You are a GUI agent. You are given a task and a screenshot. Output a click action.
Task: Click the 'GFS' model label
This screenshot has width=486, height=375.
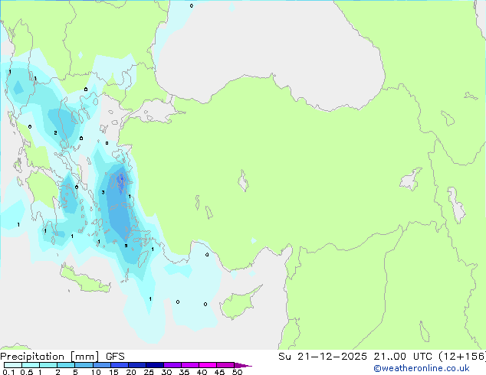115,357
